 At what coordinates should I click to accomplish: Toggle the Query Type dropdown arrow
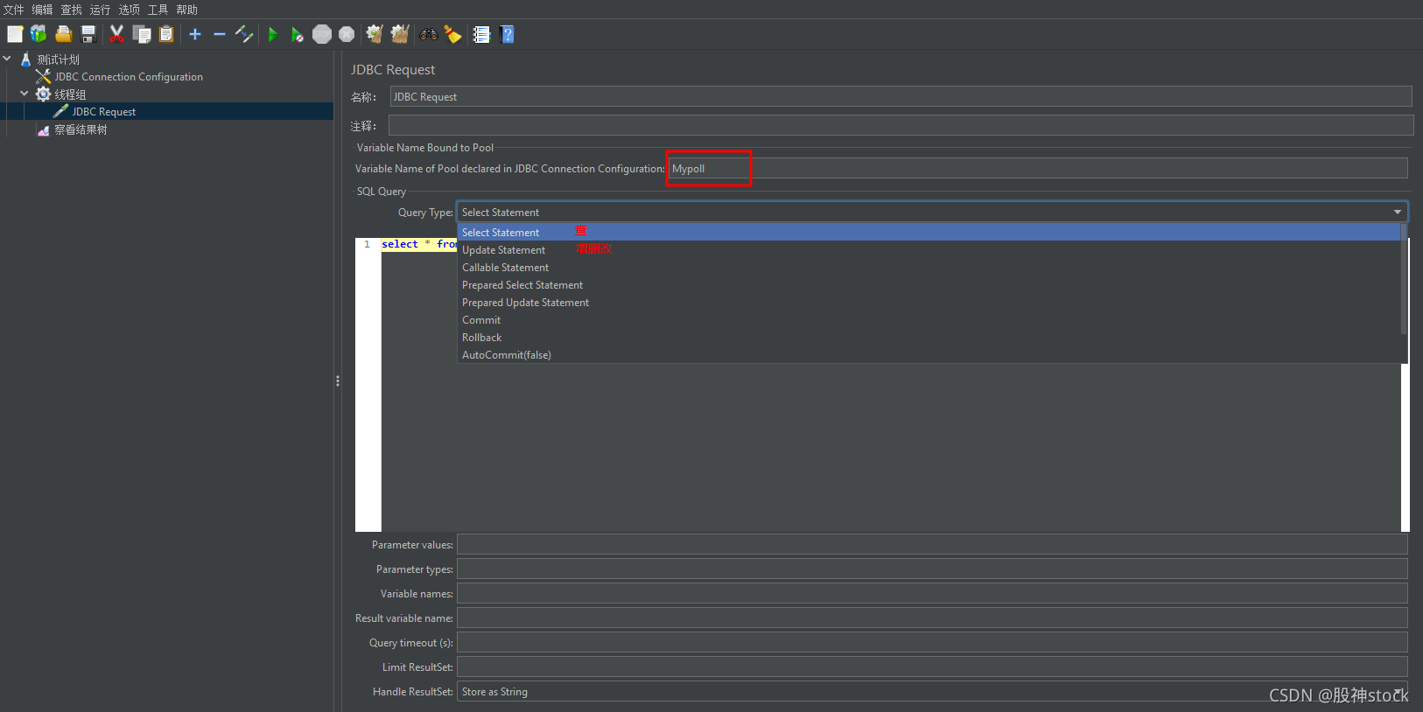1398,212
